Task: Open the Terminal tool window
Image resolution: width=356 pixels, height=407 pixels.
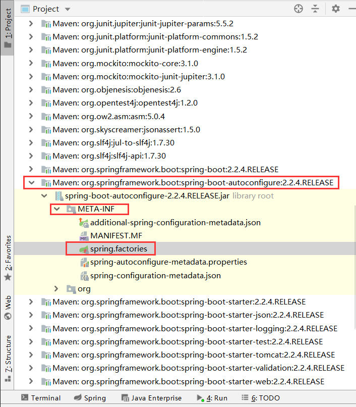Action: (x=41, y=398)
